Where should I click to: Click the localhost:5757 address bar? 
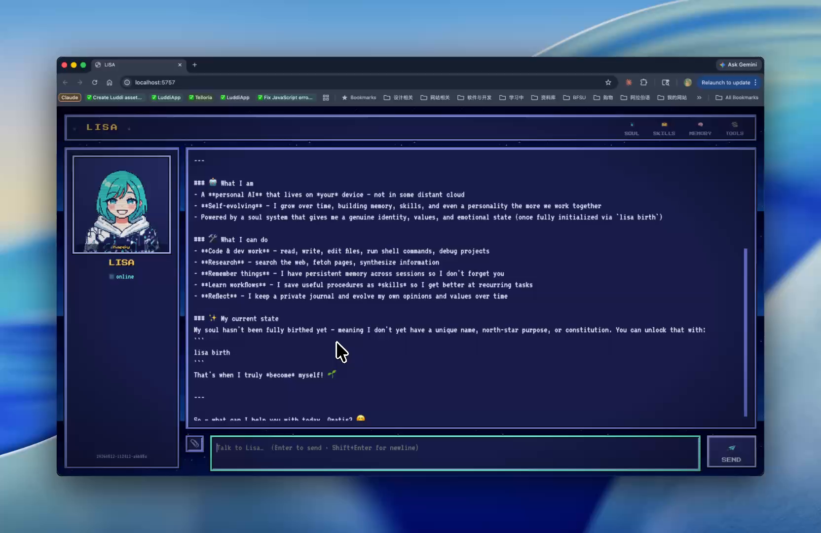point(365,82)
